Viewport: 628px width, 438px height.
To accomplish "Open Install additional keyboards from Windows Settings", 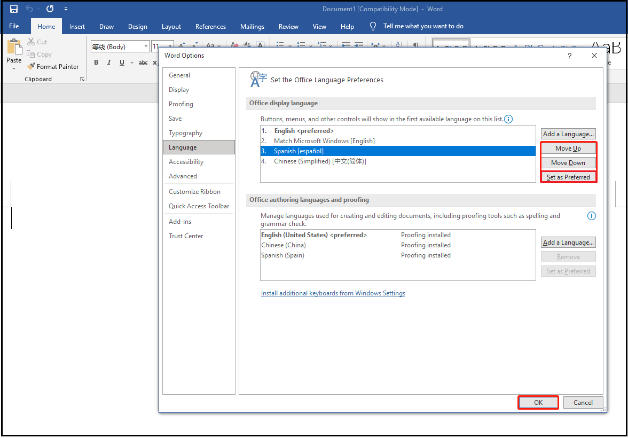I will 333,293.
